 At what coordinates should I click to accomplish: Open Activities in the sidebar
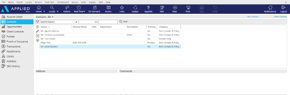point(17,62)
